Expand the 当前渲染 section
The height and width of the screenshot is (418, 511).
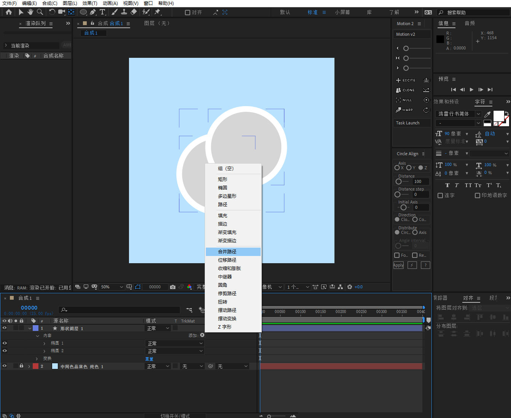[x=6, y=45]
